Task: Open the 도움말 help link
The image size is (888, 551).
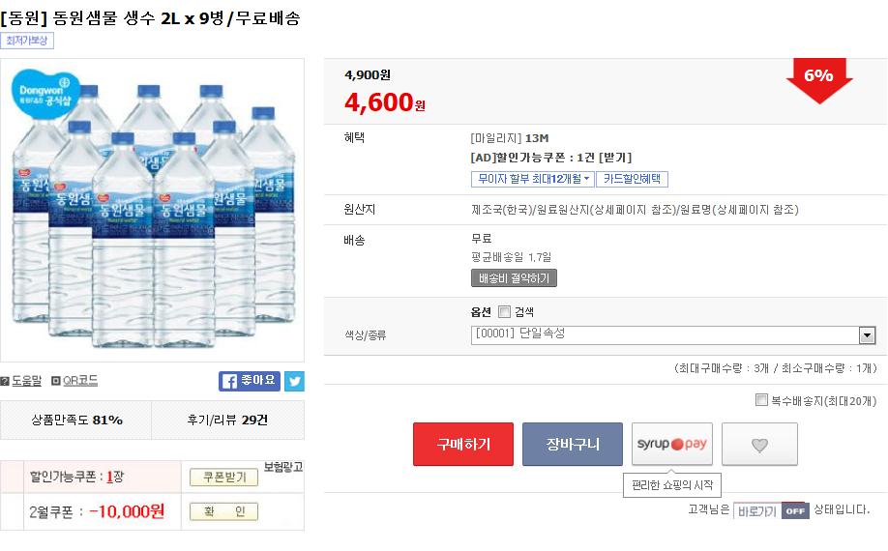Action: (21, 381)
